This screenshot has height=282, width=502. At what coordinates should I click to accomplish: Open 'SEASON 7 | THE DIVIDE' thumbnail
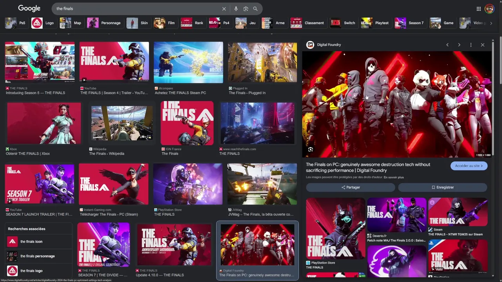pyautogui.click(x=104, y=244)
